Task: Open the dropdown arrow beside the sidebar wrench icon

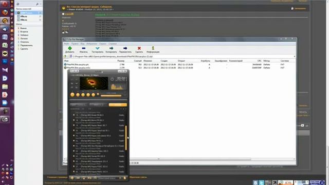Action: click(x=41, y=4)
